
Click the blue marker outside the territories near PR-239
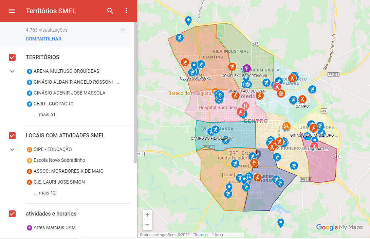(x=312, y=89)
